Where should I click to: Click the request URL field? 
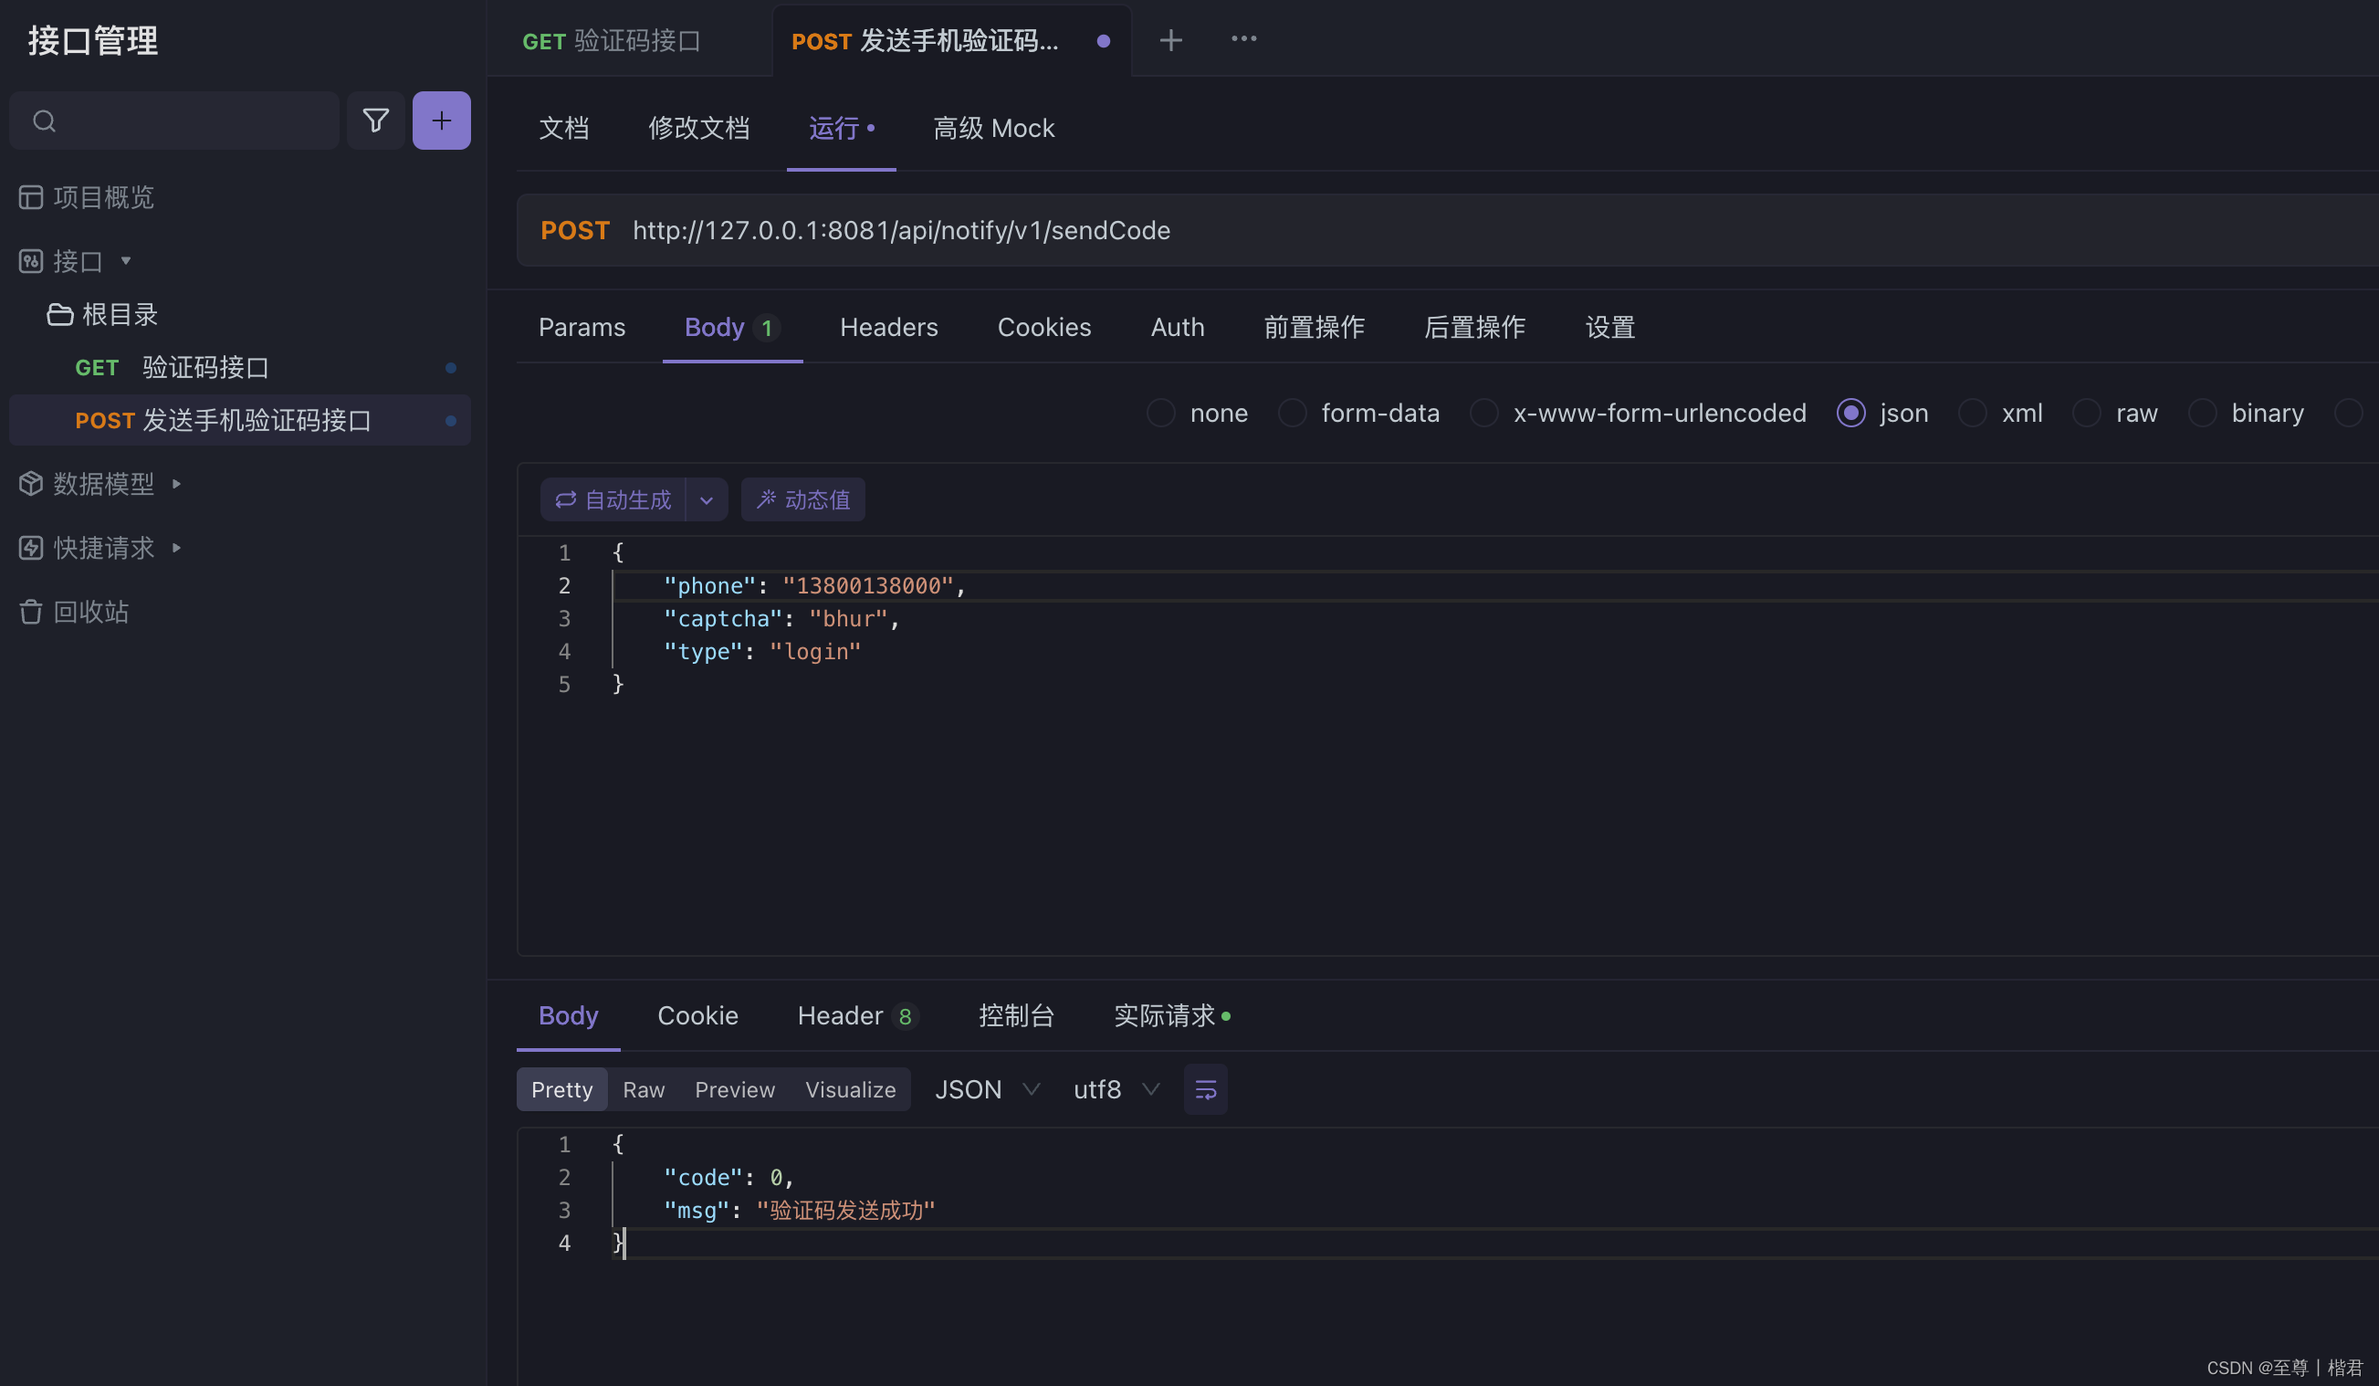point(901,230)
